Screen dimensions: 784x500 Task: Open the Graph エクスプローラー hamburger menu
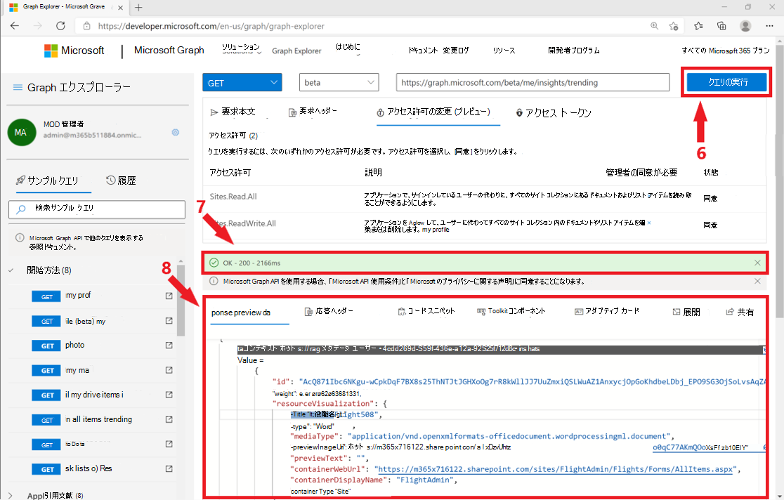(x=18, y=87)
